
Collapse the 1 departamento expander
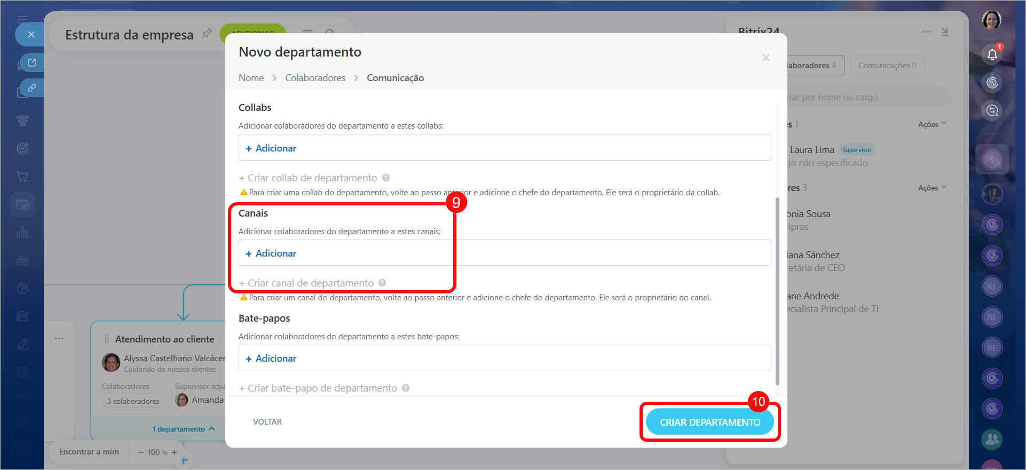click(x=183, y=429)
